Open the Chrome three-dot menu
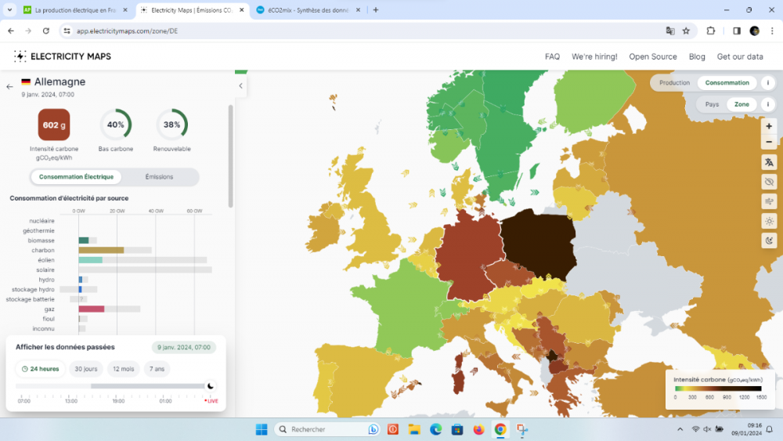 772,31
